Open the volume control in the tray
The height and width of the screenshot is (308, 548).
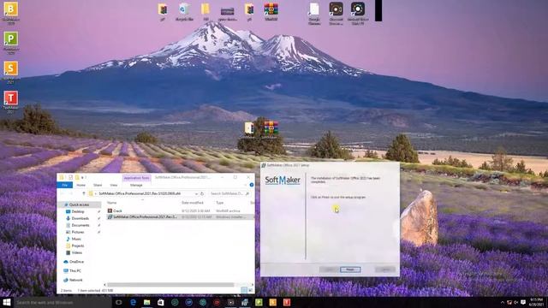tap(515, 302)
